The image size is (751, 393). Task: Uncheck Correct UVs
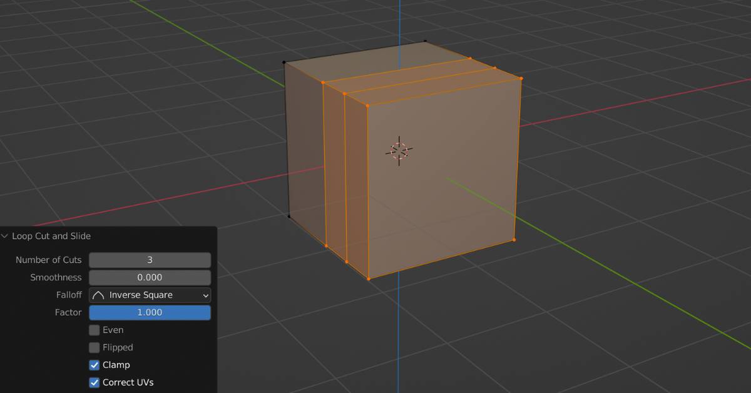pos(94,382)
